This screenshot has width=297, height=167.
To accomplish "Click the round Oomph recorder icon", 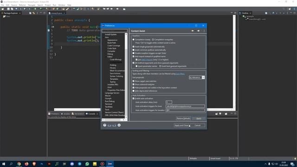I will point(119,125).
